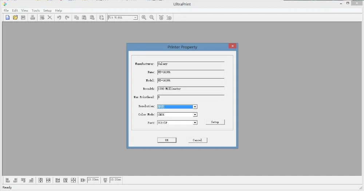Viewport: 364px width, 191px height.
Task: Click the import image icon beside the X
Action: (x=42, y=17)
